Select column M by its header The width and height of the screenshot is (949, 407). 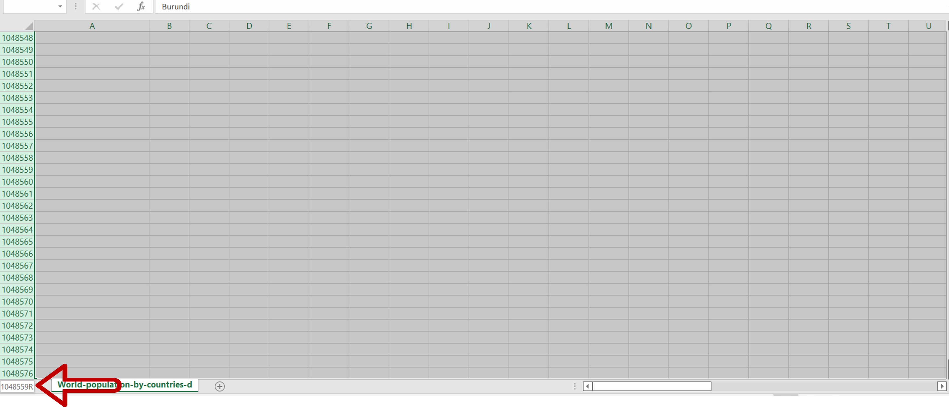tap(608, 25)
